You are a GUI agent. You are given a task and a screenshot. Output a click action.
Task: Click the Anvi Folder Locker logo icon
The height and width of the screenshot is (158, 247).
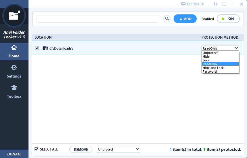[14, 16]
